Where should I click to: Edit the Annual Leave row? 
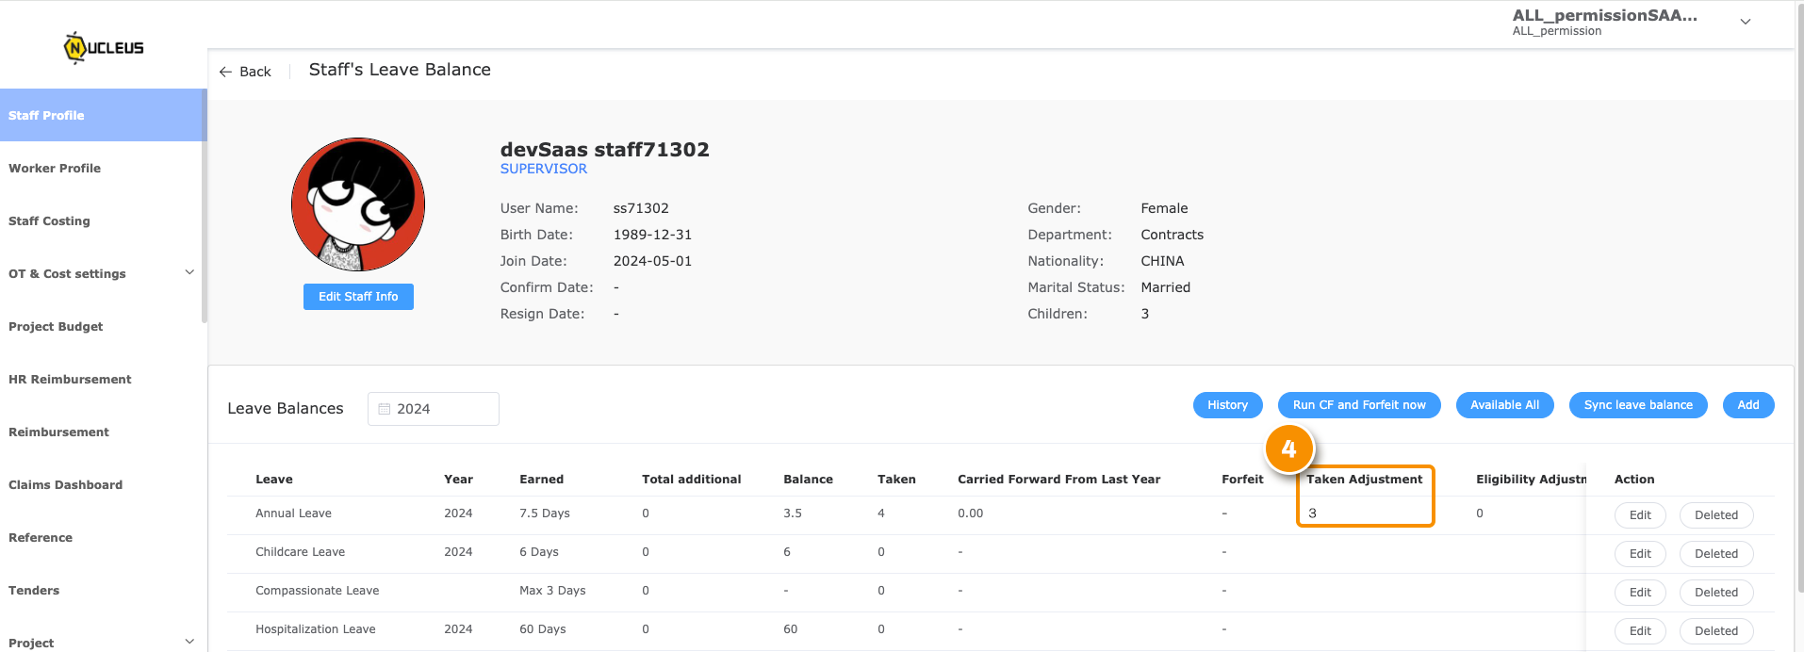(1640, 515)
